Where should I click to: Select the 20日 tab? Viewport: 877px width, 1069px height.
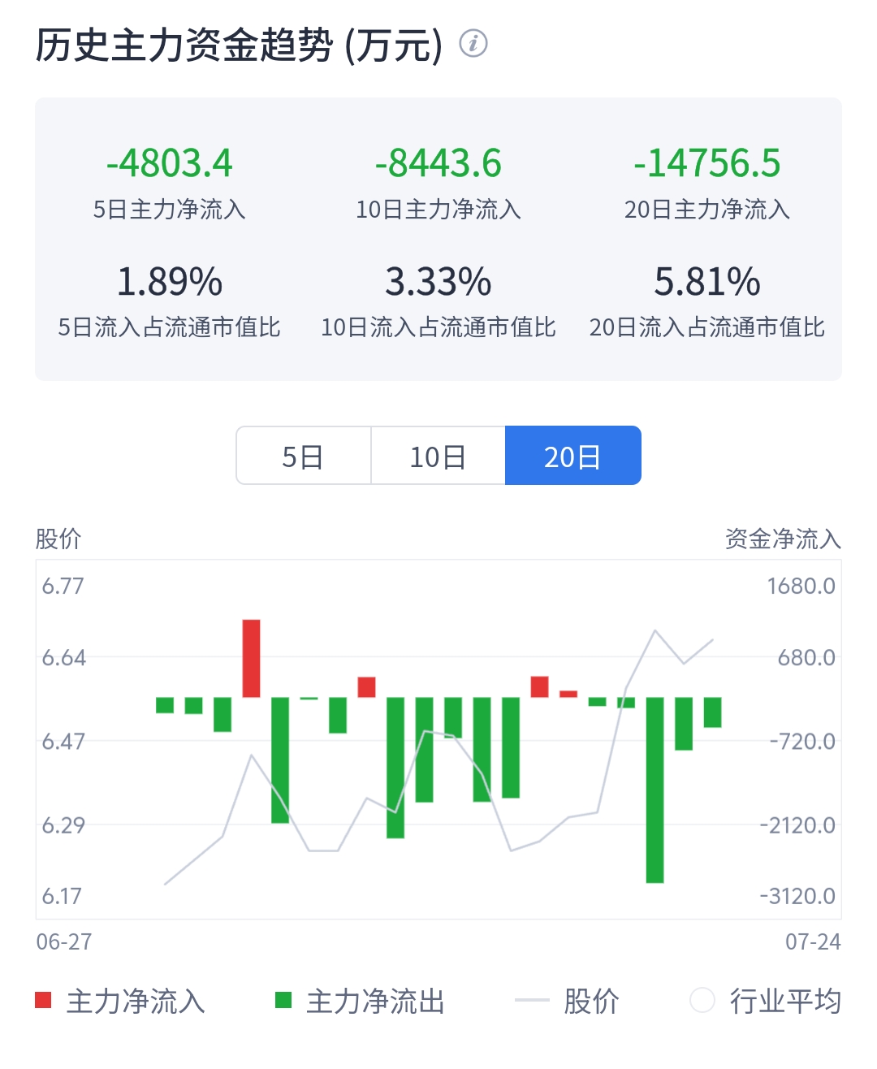pos(573,456)
